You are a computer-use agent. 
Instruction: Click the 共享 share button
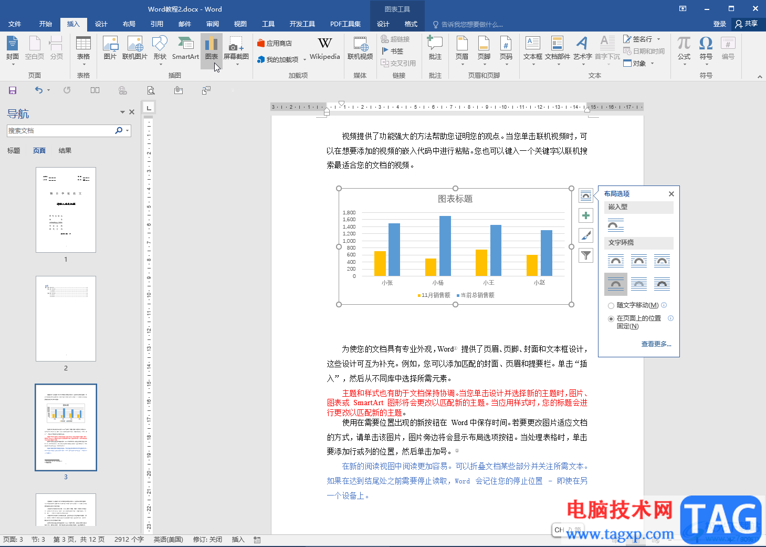point(747,24)
